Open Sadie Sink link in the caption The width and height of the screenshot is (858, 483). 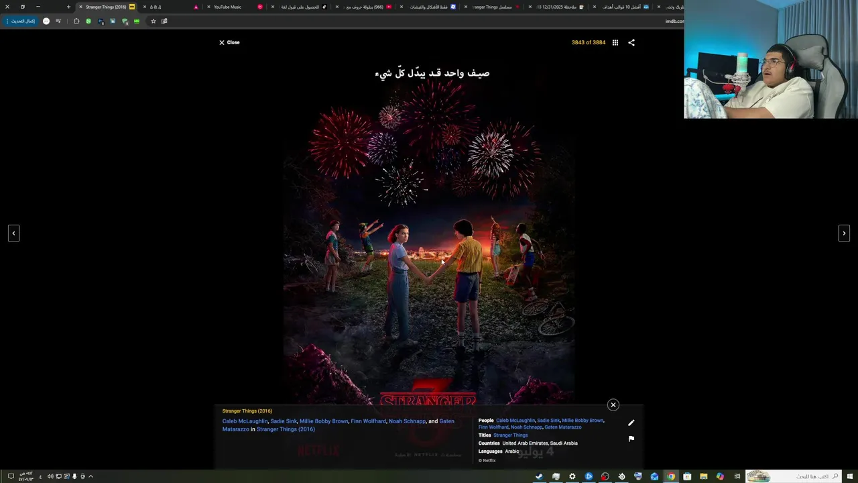coord(284,421)
